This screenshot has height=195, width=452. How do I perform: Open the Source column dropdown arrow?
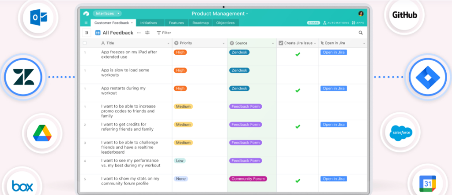[x=273, y=44]
